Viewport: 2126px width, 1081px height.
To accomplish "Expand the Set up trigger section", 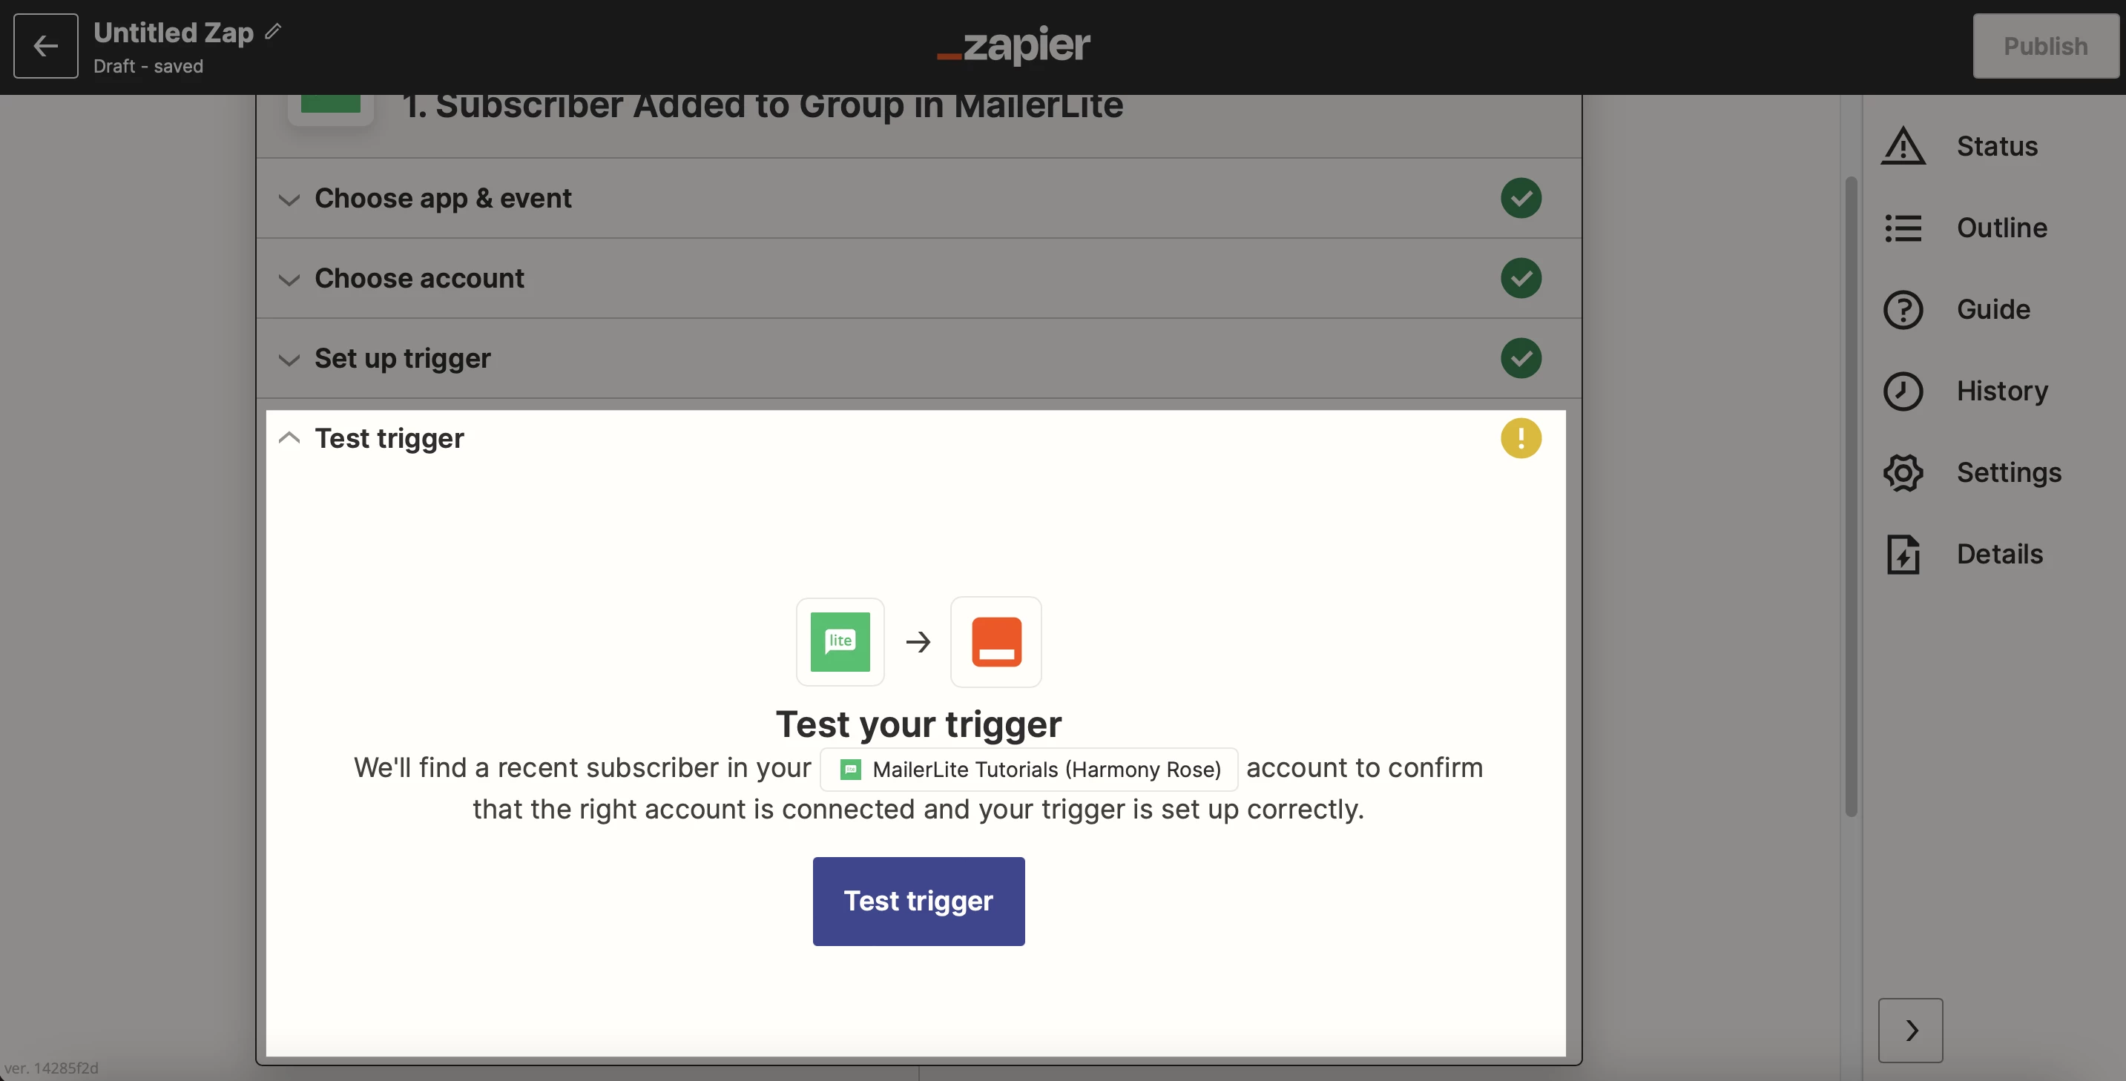I will coord(289,359).
